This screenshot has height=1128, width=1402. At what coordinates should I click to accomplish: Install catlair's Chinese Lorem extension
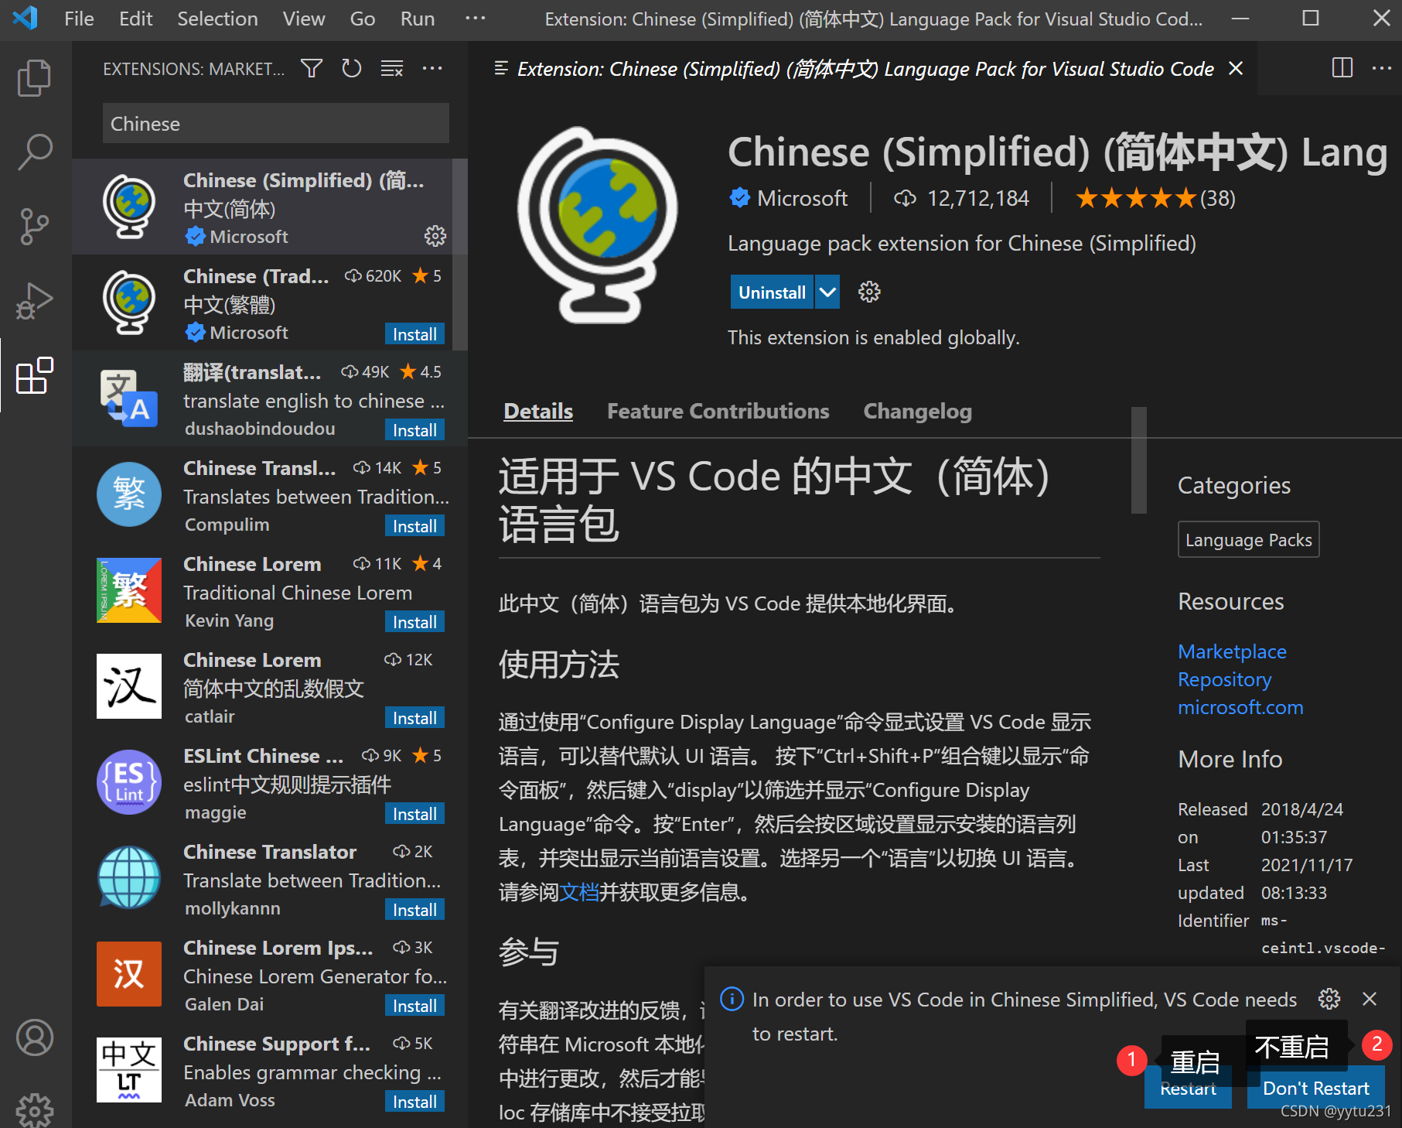[x=414, y=717]
